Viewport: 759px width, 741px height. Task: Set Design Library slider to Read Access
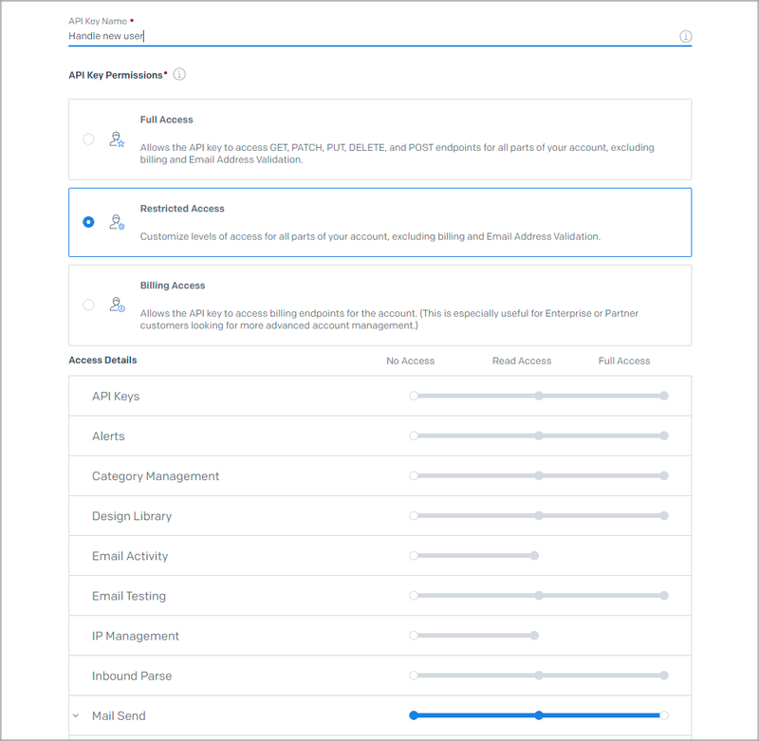pyautogui.click(x=539, y=516)
